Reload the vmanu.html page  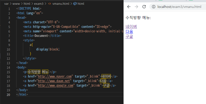click(144, 7)
